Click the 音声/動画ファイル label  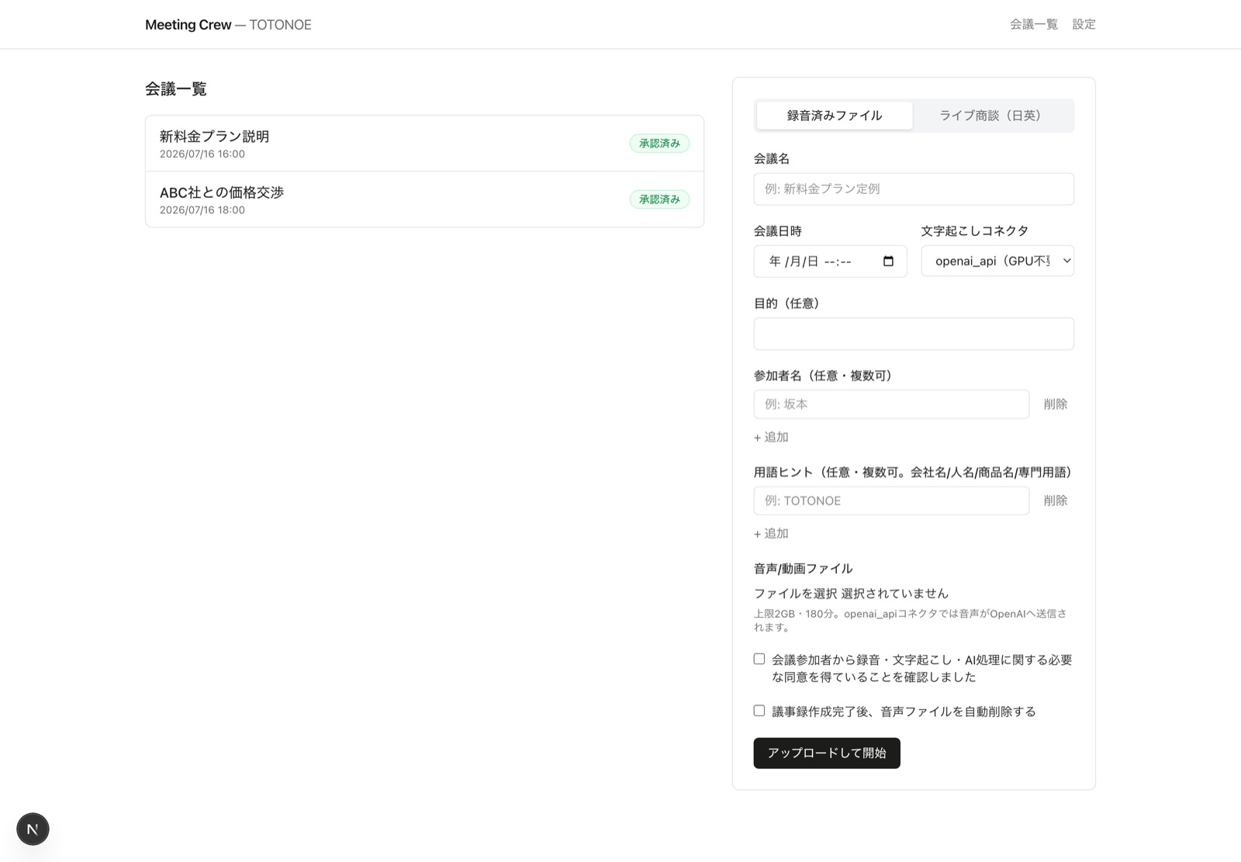point(803,569)
